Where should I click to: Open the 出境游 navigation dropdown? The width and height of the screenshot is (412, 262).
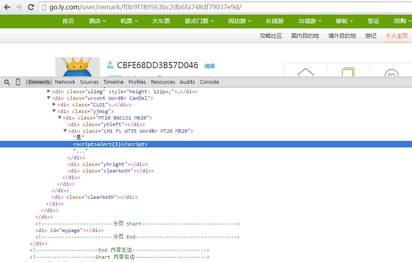[310, 21]
